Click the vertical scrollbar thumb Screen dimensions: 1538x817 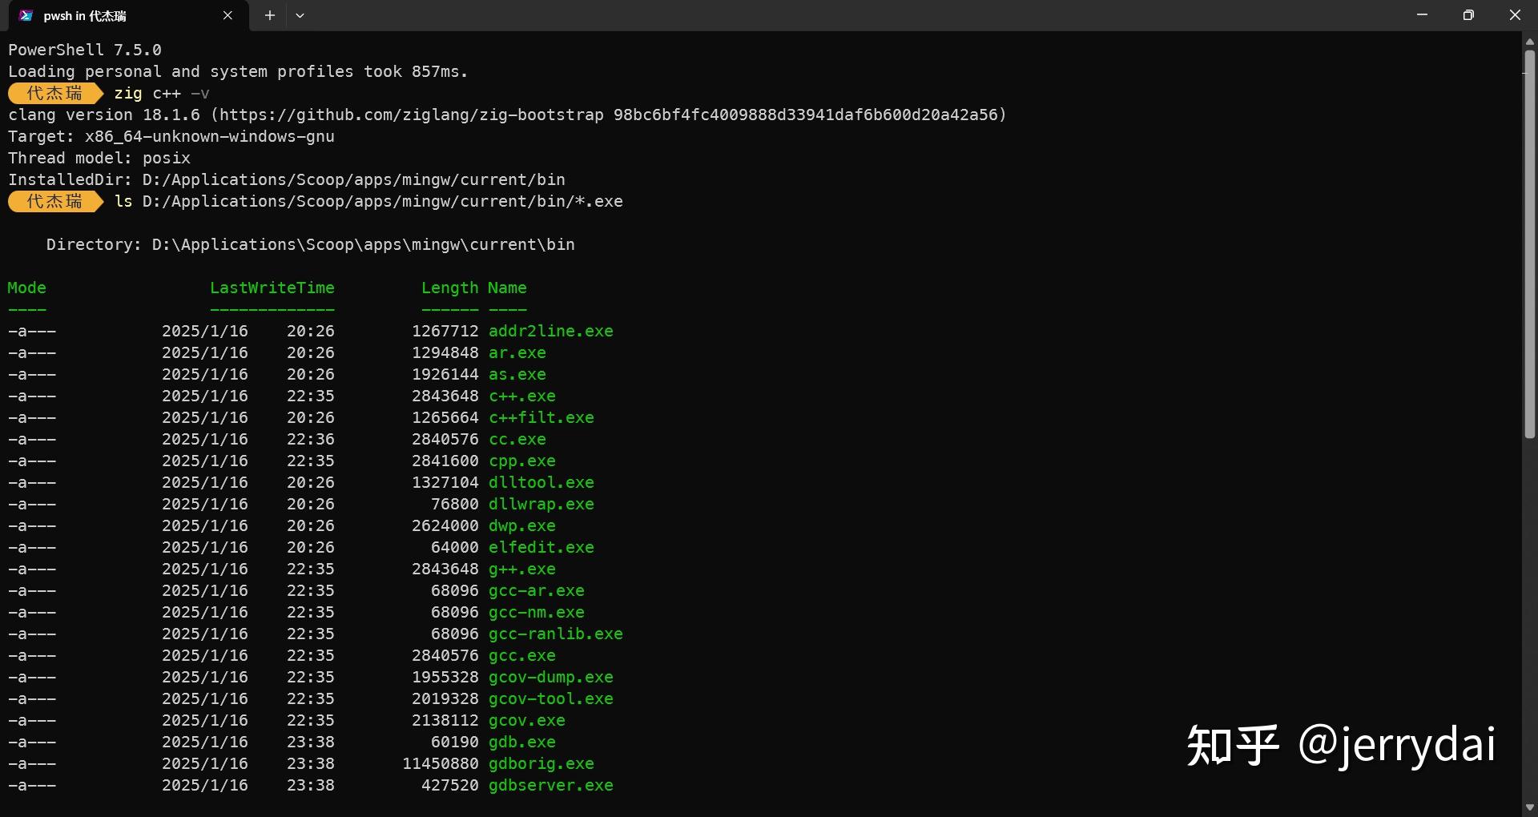[x=1529, y=240]
